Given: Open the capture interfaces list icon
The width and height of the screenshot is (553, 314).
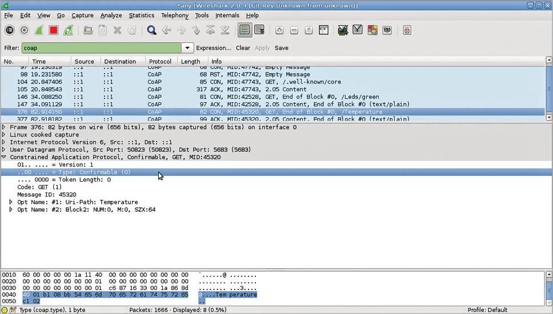Looking at the screenshot, I should point(10,30).
